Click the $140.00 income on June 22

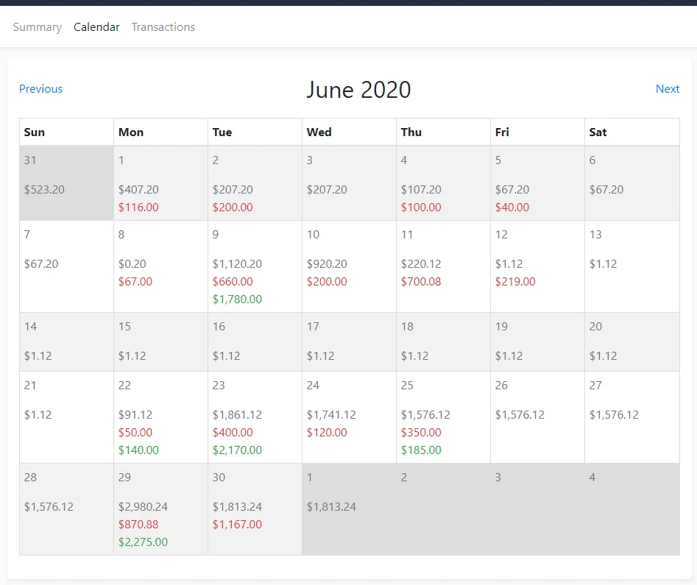(138, 450)
